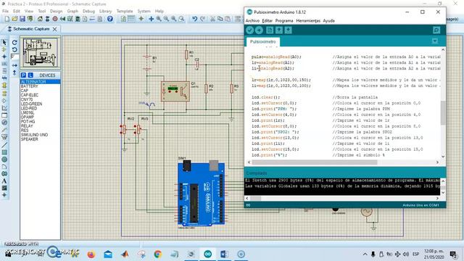
Task: Show hidden system tray icons chevron
Action: (365, 254)
